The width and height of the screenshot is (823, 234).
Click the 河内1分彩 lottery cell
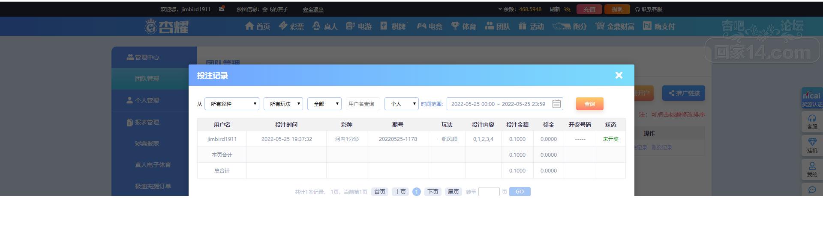pyautogui.click(x=347, y=139)
